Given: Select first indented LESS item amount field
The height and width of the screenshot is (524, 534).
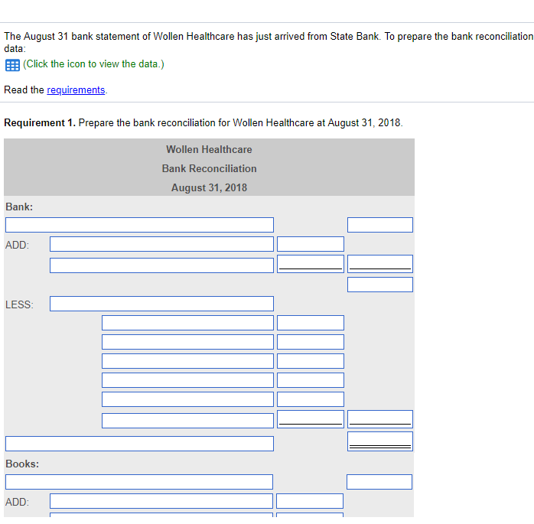Looking at the screenshot, I should pos(311,323).
